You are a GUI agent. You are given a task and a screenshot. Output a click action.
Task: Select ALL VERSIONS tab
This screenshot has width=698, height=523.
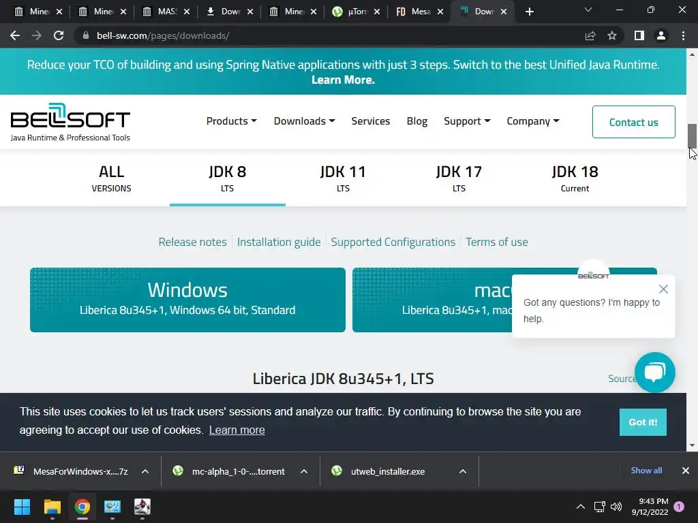pyautogui.click(x=111, y=178)
